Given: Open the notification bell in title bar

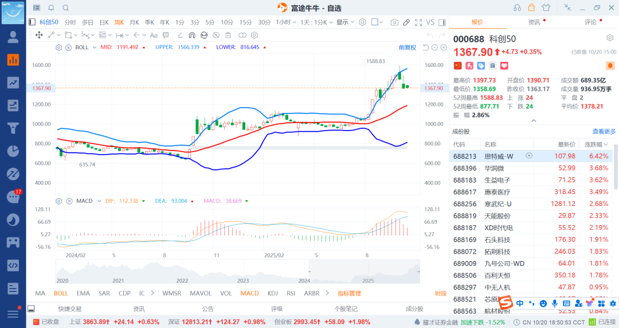Looking at the screenshot, I should point(52,8).
